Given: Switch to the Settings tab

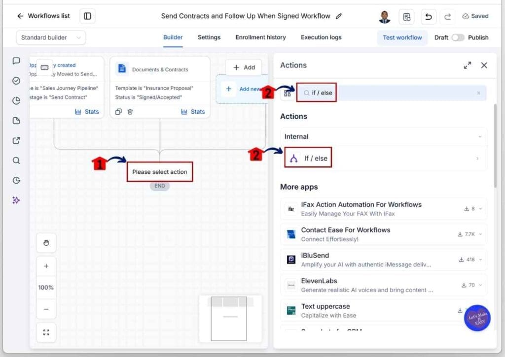Looking at the screenshot, I should (x=209, y=37).
